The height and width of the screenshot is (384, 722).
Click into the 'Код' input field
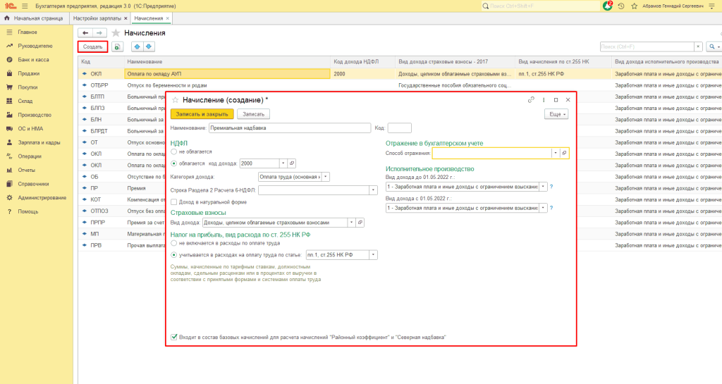pyautogui.click(x=399, y=128)
